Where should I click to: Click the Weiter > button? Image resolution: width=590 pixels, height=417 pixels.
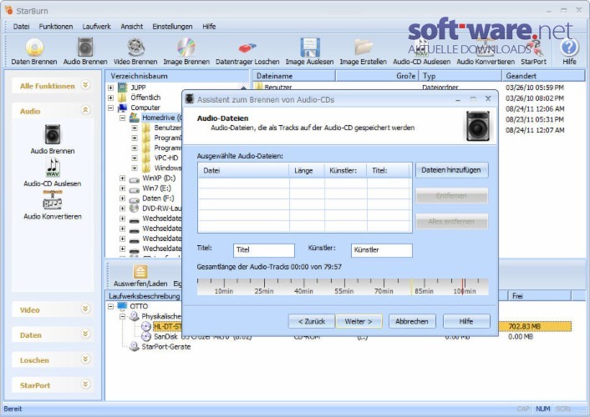pos(359,321)
